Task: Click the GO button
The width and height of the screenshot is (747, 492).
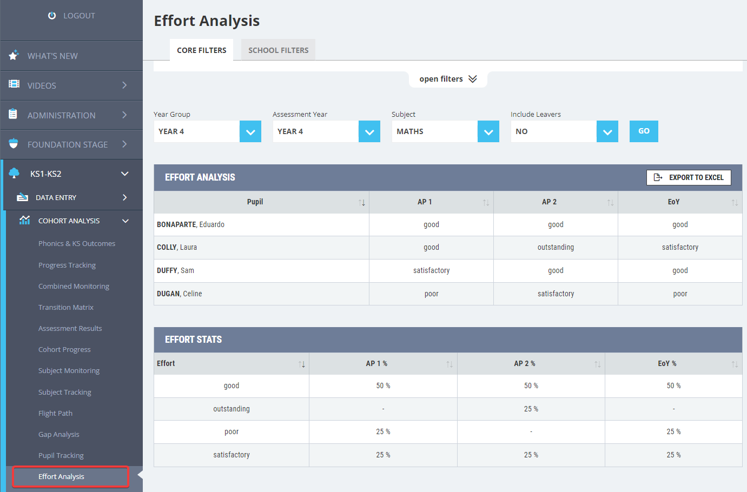Action: point(644,131)
